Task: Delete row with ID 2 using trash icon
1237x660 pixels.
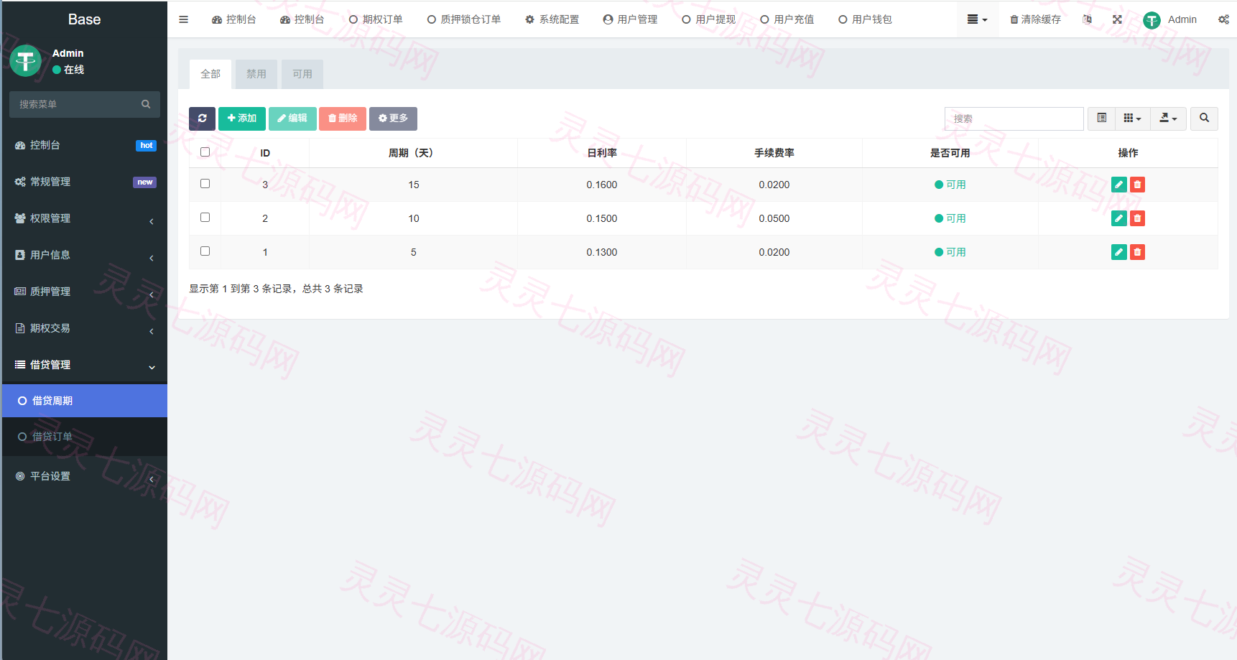Action: coord(1137,218)
